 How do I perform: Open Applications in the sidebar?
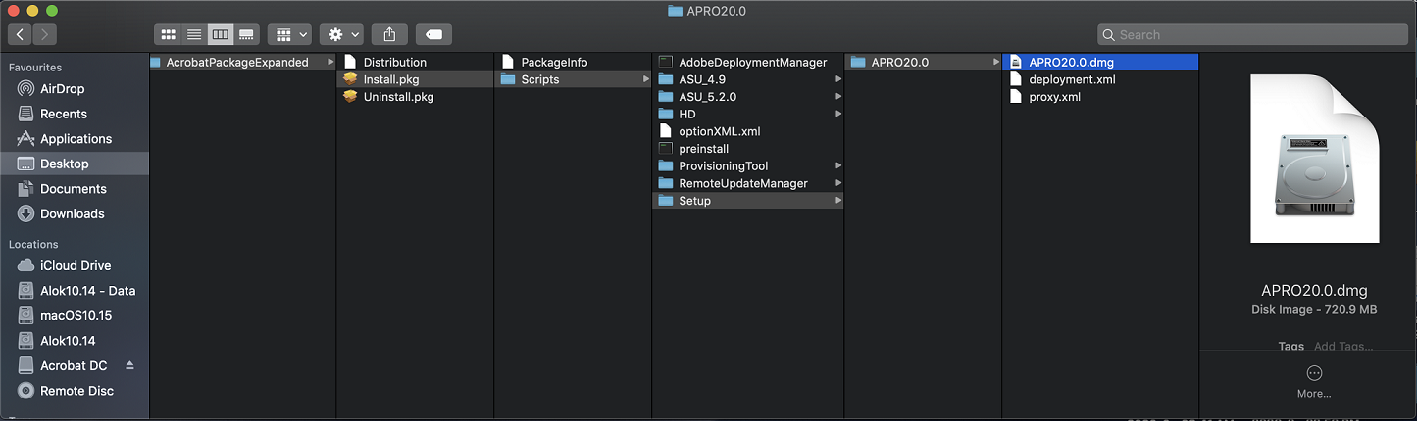pyautogui.click(x=75, y=139)
